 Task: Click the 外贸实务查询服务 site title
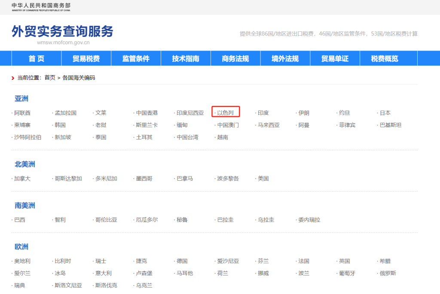tap(62, 31)
